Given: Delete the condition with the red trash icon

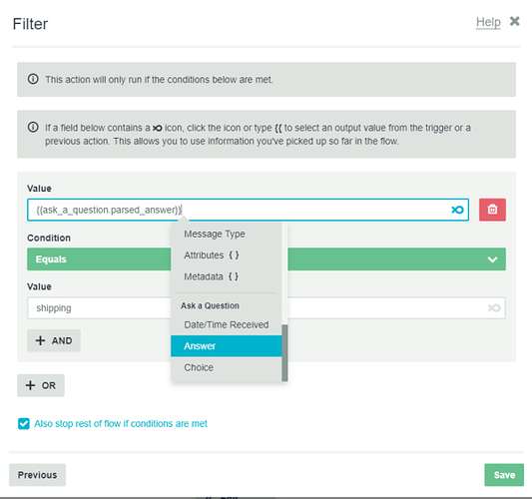Looking at the screenshot, I should click(492, 210).
